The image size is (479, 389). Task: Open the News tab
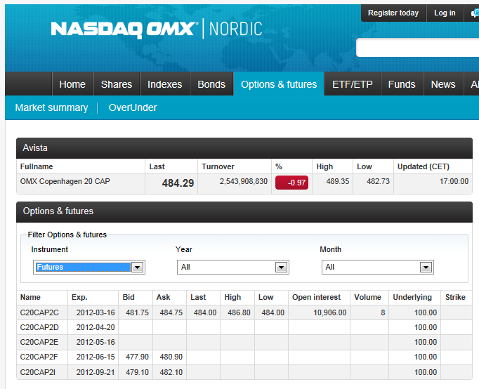click(443, 84)
